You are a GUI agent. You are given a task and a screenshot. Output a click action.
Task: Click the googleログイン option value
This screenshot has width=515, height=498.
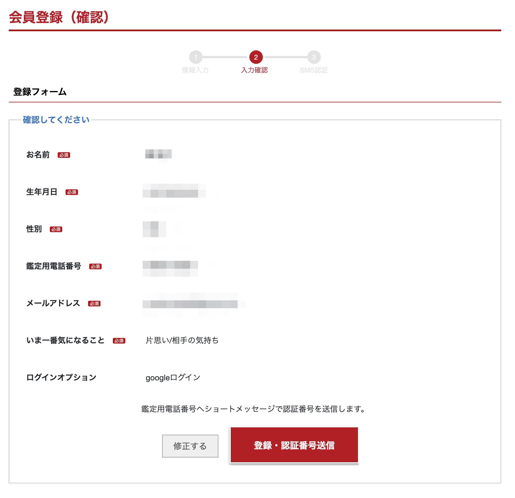point(173,378)
